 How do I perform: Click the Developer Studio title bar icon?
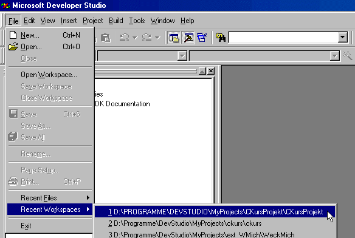tap(5, 5)
